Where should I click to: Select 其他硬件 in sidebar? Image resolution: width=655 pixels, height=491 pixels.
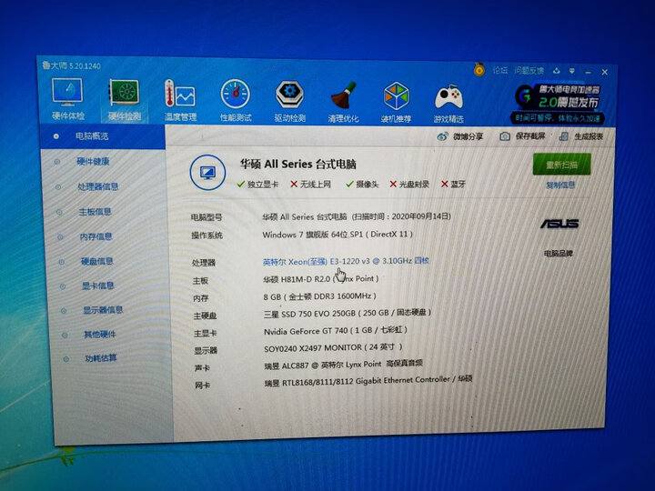click(100, 334)
